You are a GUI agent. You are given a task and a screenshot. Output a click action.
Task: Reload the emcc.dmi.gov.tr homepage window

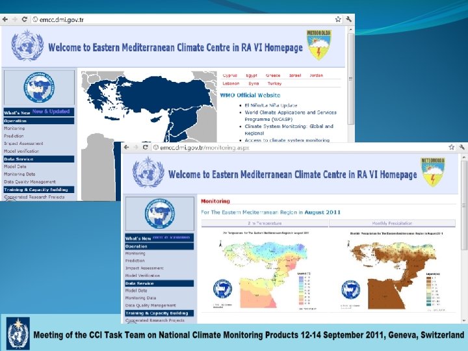click(x=25, y=19)
